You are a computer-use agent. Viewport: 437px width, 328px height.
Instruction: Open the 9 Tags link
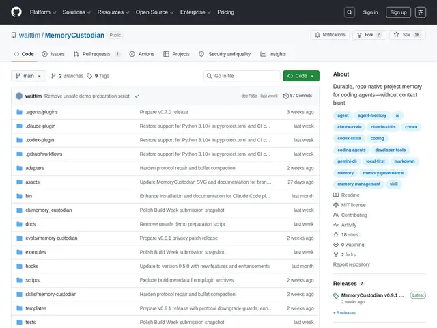pos(98,76)
